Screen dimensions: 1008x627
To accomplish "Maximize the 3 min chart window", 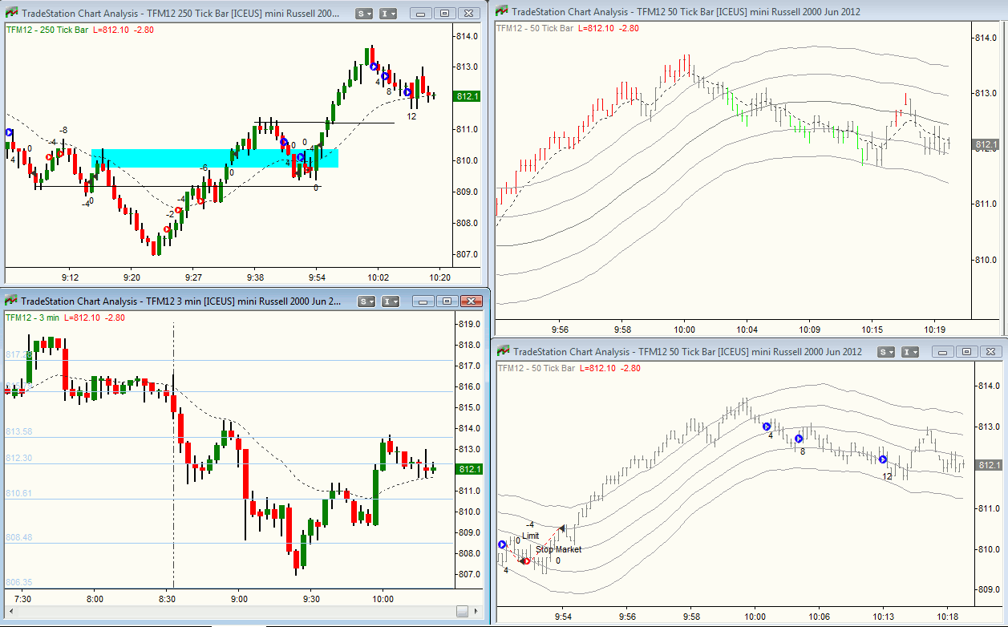I will point(447,301).
